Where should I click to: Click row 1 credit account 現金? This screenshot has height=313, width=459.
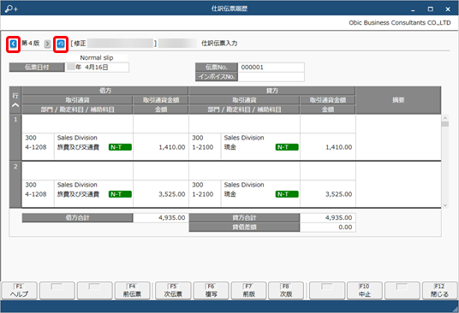click(230, 147)
